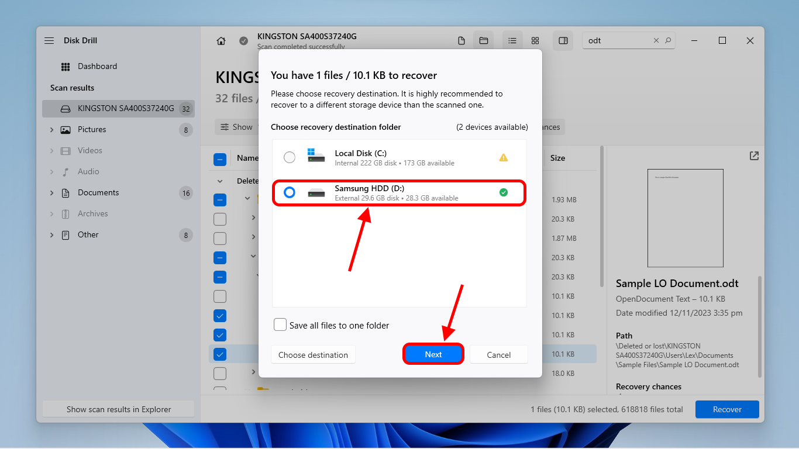Click Next in recovery dialog
The height and width of the screenshot is (449, 799).
(x=433, y=354)
